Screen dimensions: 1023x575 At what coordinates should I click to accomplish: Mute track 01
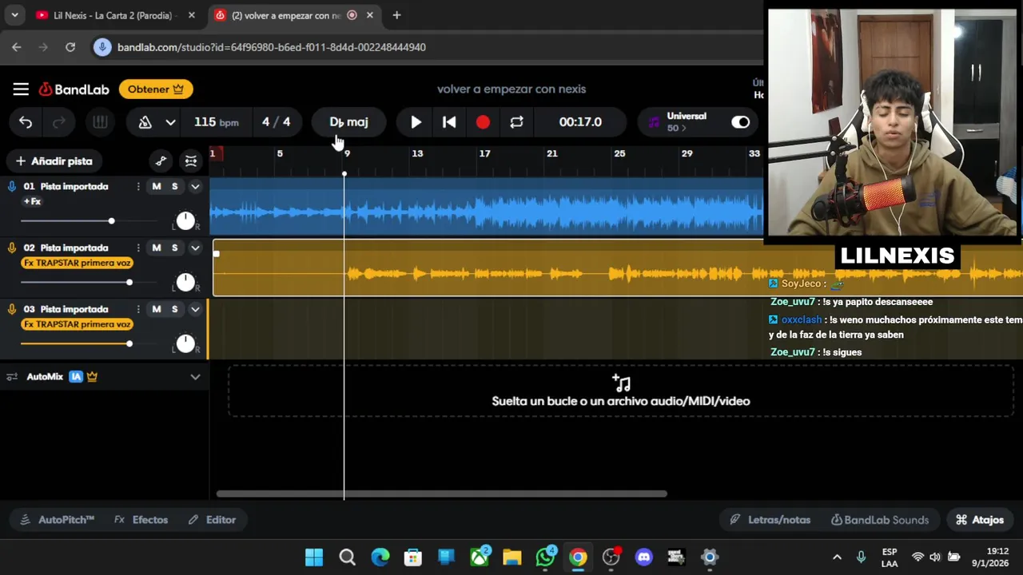[x=157, y=187]
